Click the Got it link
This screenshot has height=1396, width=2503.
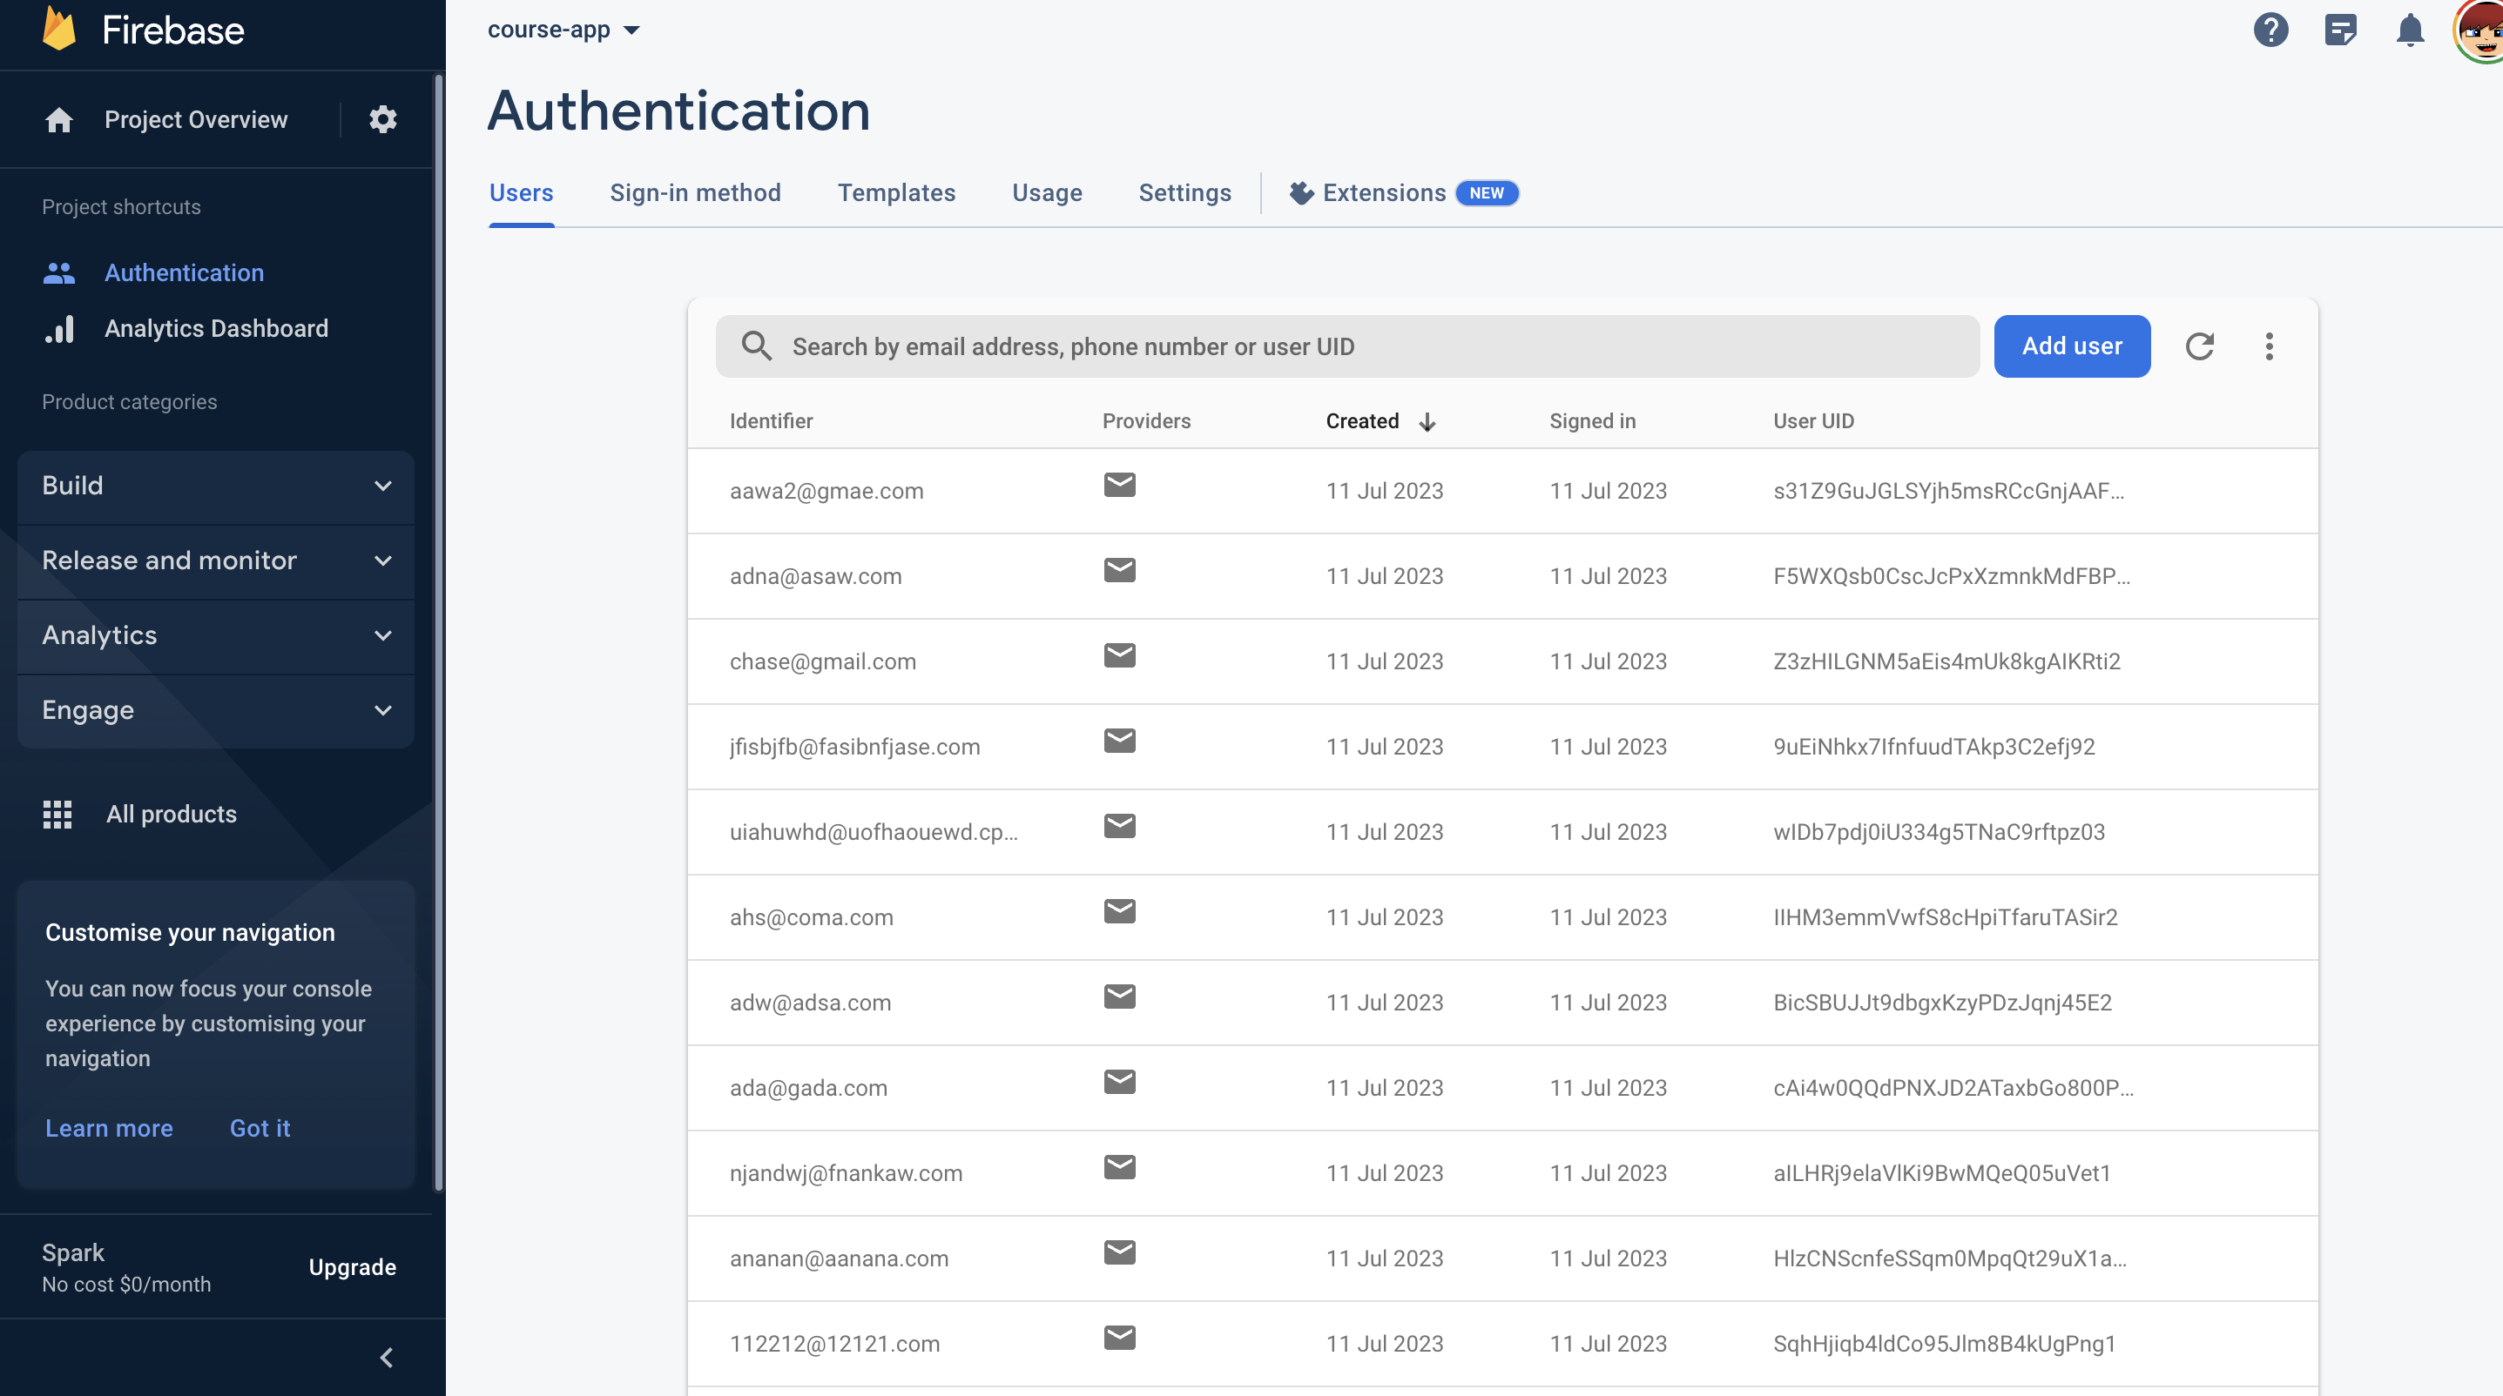click(x=260, y=1128)
